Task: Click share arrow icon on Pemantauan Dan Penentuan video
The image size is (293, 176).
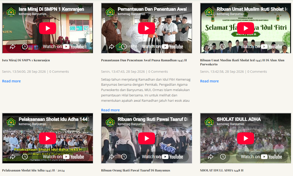Action: 111,47
